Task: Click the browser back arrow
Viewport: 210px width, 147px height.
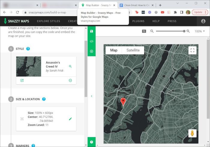Action: point(4,12)
